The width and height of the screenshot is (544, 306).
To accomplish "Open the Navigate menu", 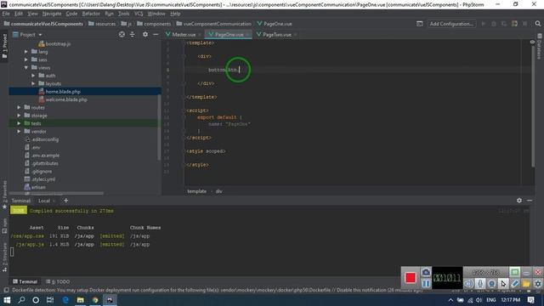I will coord(52,14).
